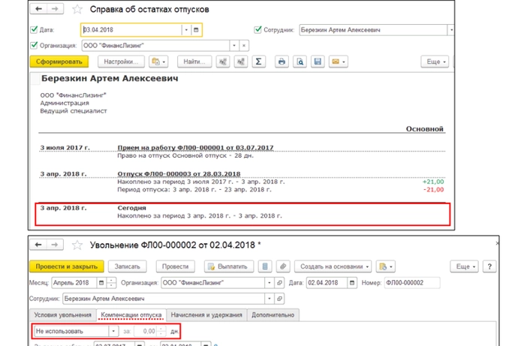Expand the Сотрудник dropdown in the Увольнение window
The image size is (506, 346).
point(270,299)
